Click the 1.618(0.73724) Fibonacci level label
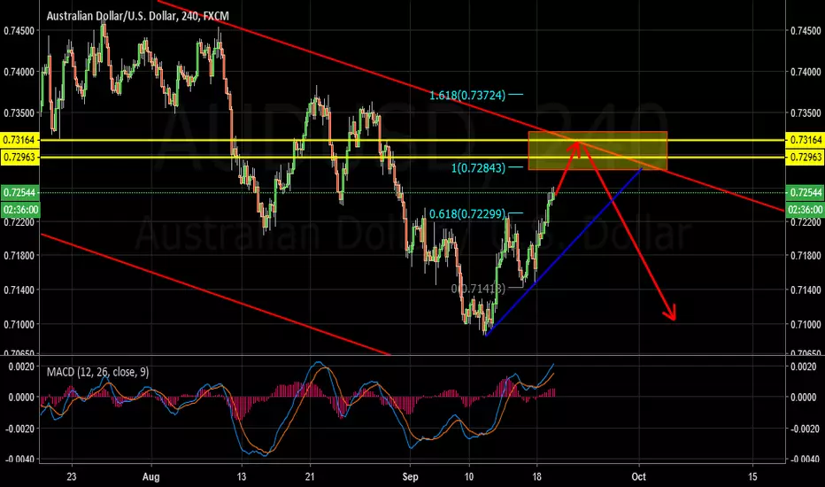Image resolution: width=825 pixels, height=487 pixels. click(x=467, y=96)
